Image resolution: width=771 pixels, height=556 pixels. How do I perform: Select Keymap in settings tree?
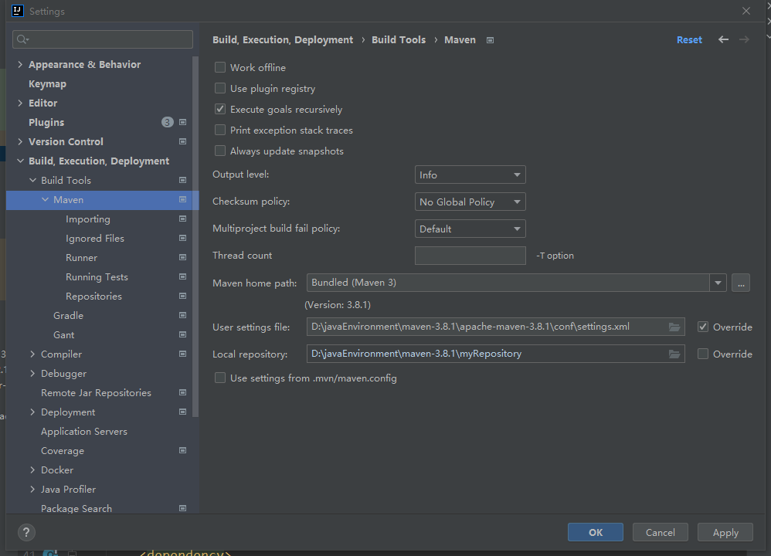47,84
